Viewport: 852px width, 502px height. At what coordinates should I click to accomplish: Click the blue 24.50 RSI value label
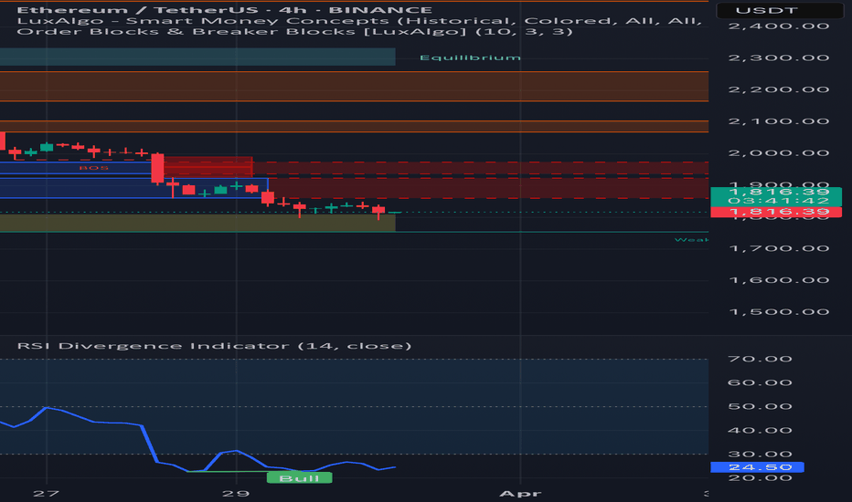coord(757,467)
